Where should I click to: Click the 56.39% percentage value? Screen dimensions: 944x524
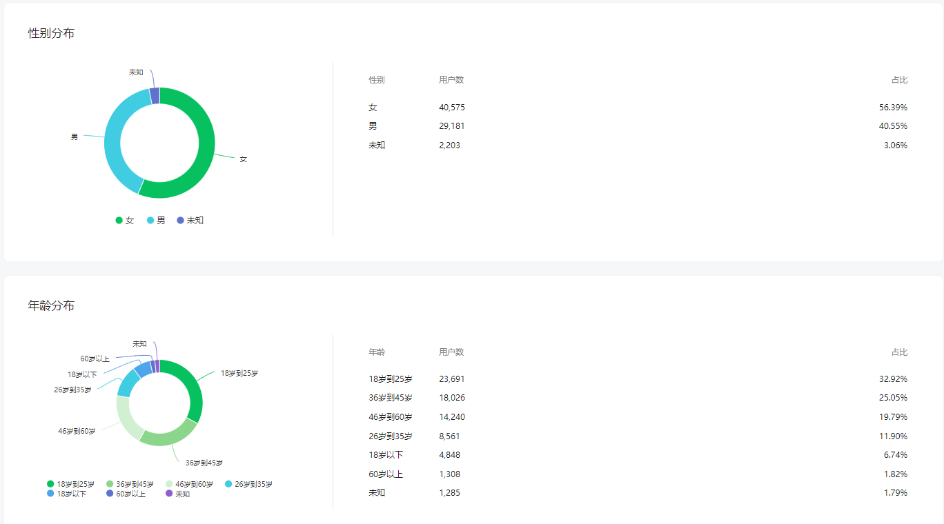pos(893,108)
